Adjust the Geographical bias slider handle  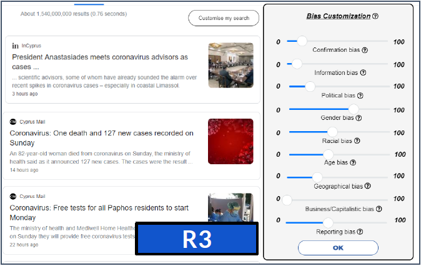click(317, 177)
